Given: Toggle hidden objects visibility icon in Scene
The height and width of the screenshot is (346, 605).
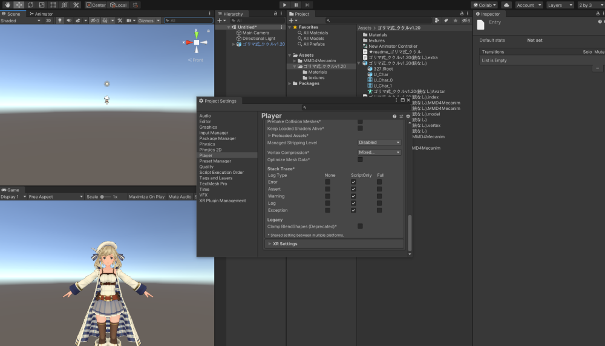Looking at the screenshot, I should coord(94,21).
